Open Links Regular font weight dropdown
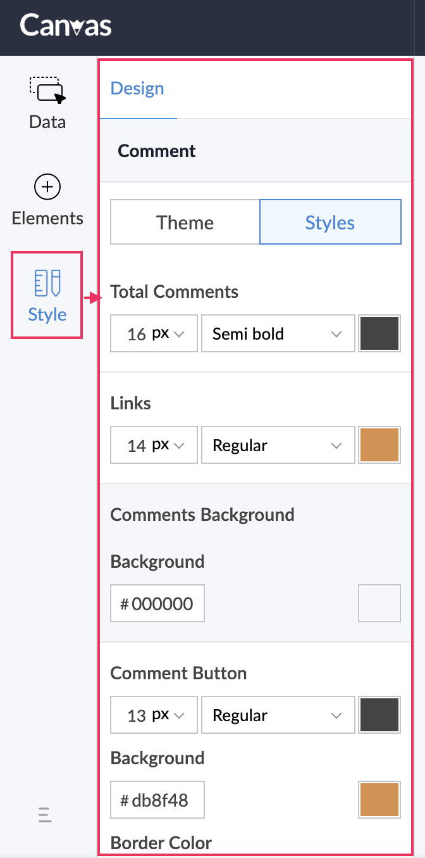Screen dimensions: 425x858 coord(278,445)
